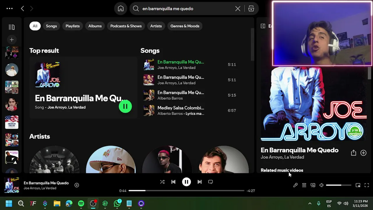
Task: Filter results by Songs
Action: (51, 26)
